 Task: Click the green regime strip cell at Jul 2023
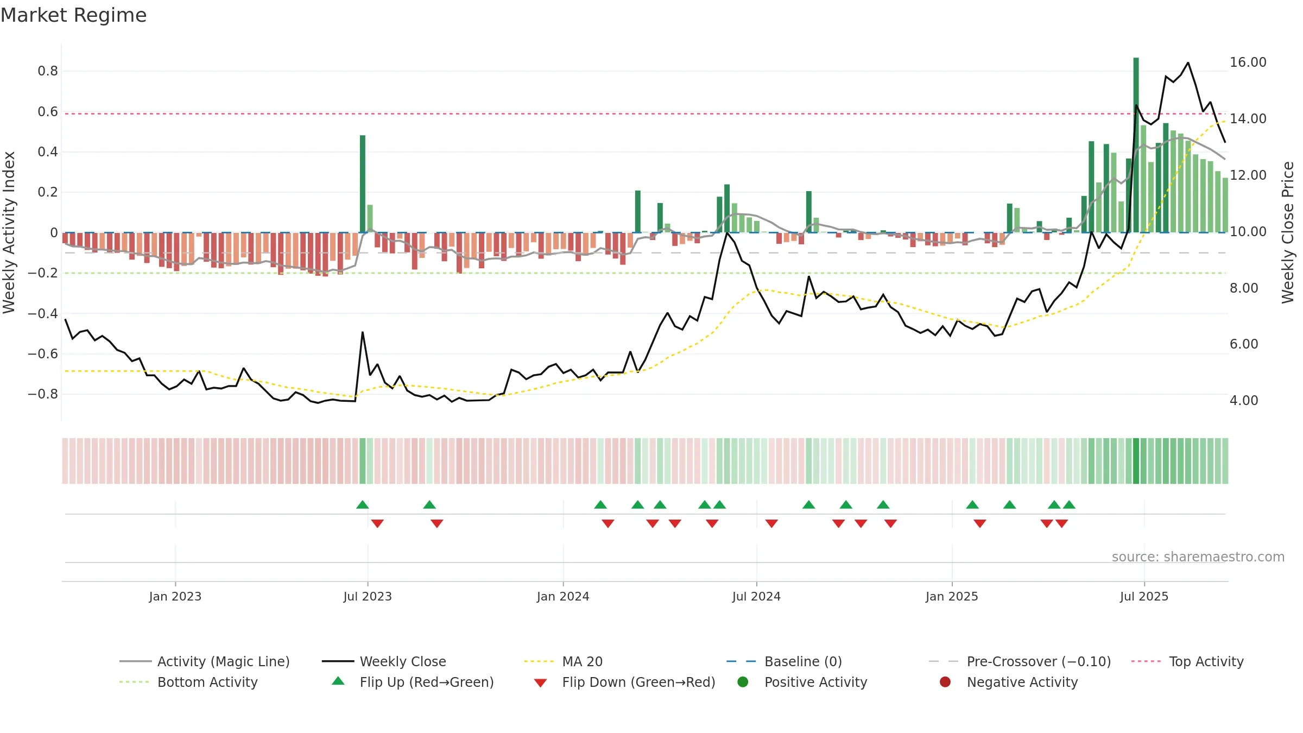pos(363,461)
